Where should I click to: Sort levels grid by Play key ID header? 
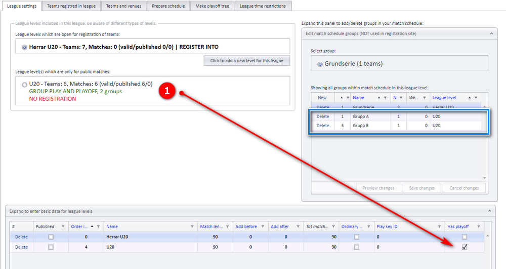[387, 226]
